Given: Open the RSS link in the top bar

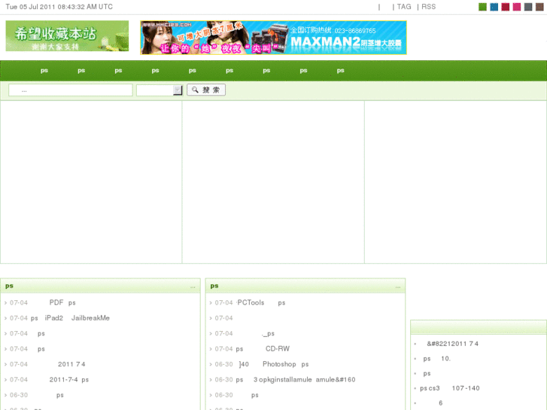Looking at the screenshot, I should click(x=428, y=7).
